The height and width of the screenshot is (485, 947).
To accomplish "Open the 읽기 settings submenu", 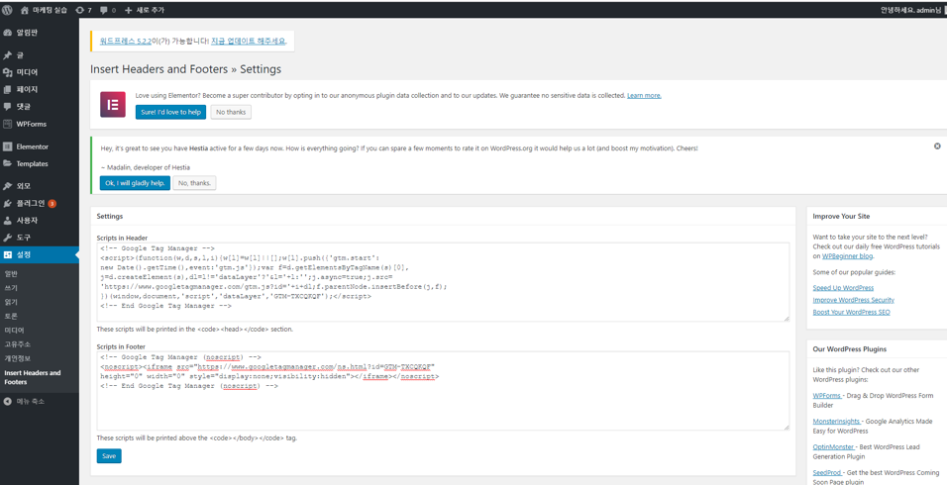I will [11, 302].
